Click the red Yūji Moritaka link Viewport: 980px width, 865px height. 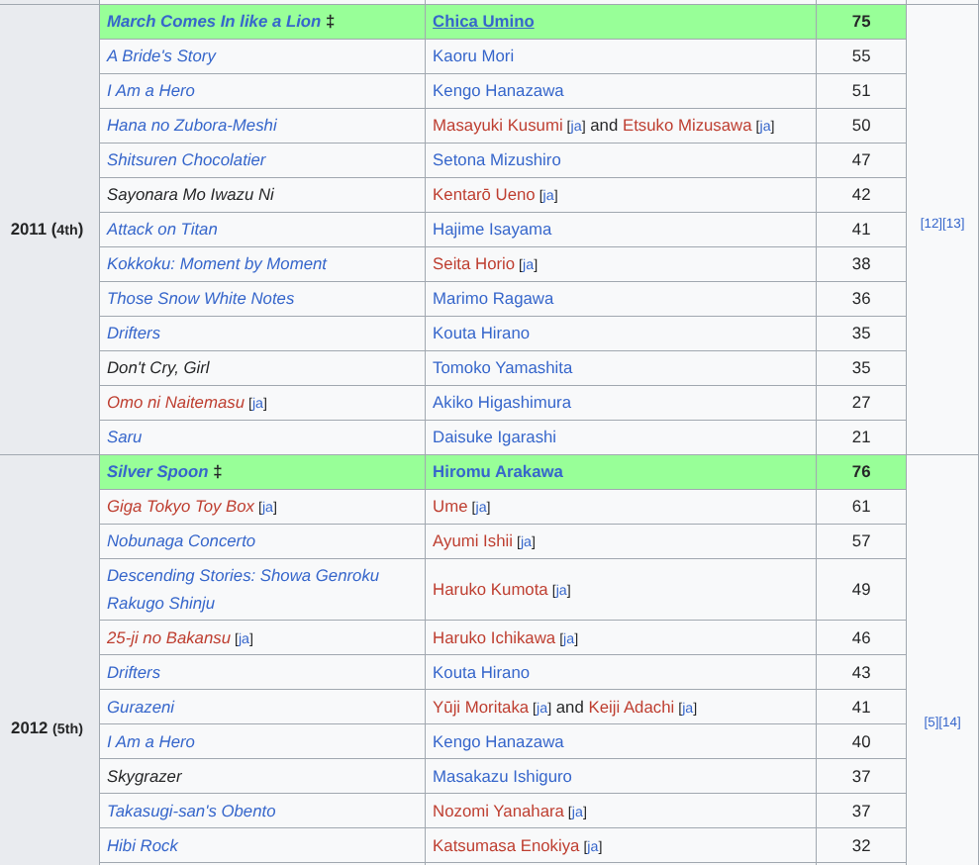[x=481, y=708]
